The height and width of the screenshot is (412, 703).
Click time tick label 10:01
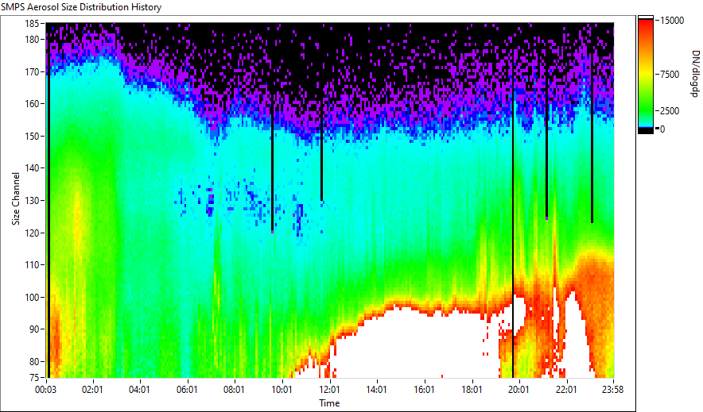(x=282, y=390)
